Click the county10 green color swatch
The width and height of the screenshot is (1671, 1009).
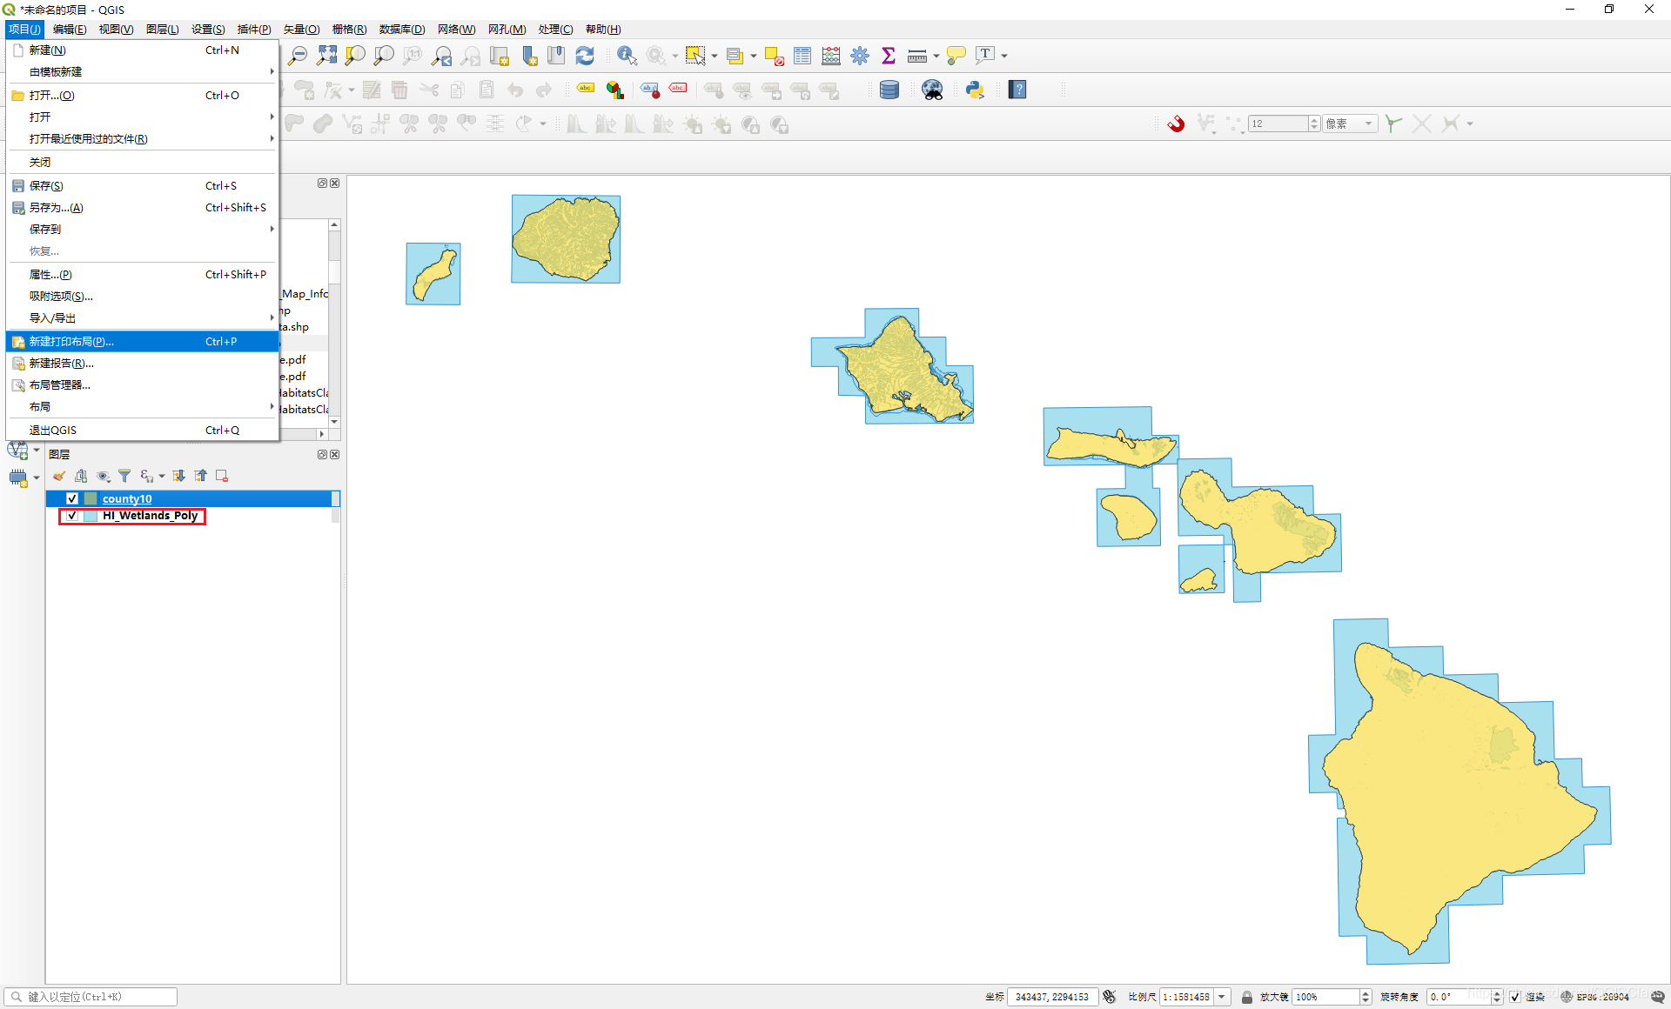91,498
